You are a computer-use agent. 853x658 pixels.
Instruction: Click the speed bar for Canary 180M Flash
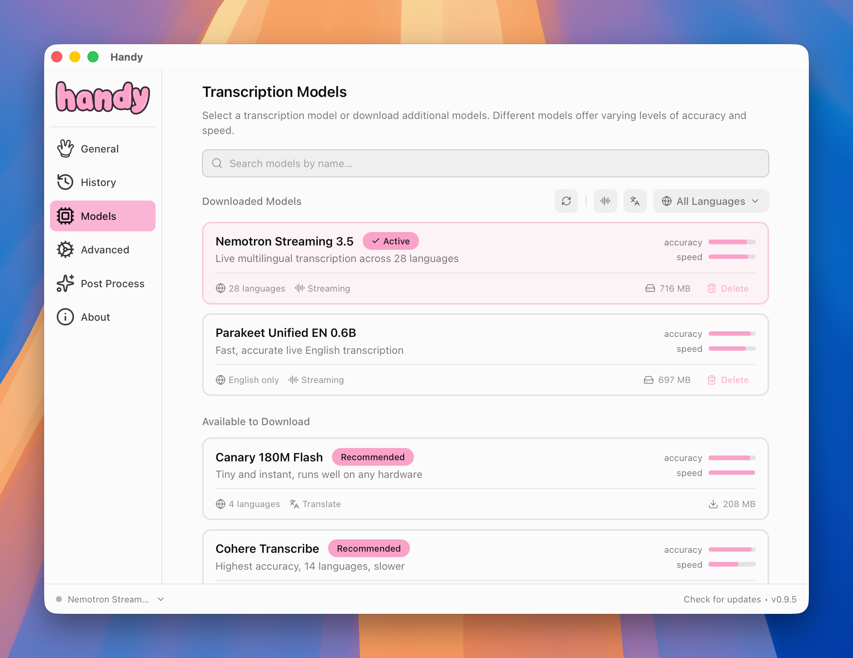point(732,473)
